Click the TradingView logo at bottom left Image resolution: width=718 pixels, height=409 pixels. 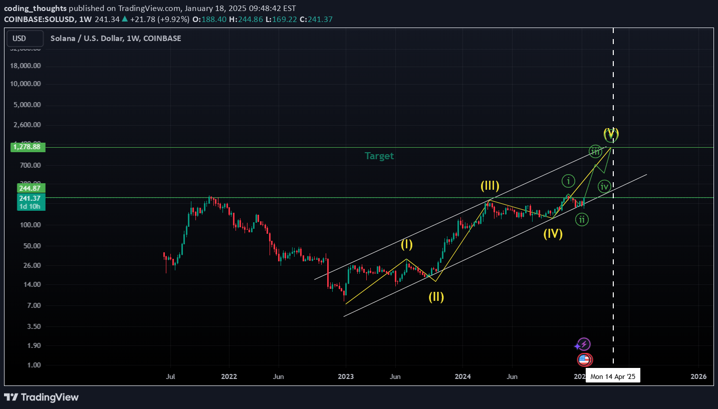[x=42, y=397]
